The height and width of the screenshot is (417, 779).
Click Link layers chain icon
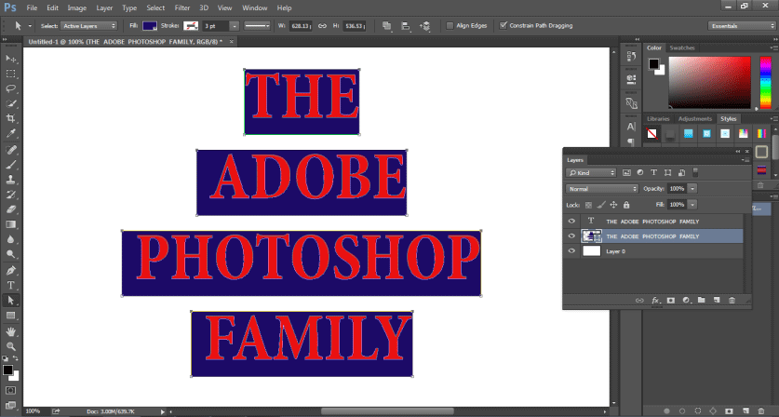pyautogui.click(x=640, y=301)
